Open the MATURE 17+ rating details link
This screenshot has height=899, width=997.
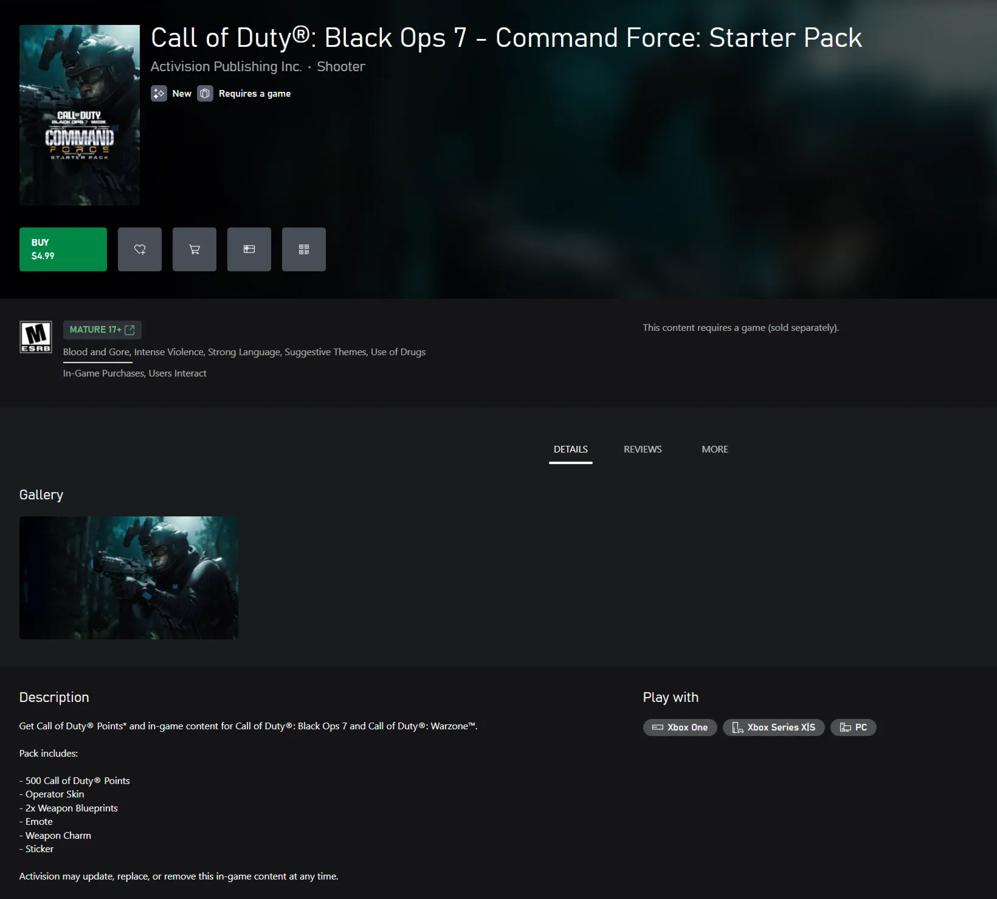[102, 330]
